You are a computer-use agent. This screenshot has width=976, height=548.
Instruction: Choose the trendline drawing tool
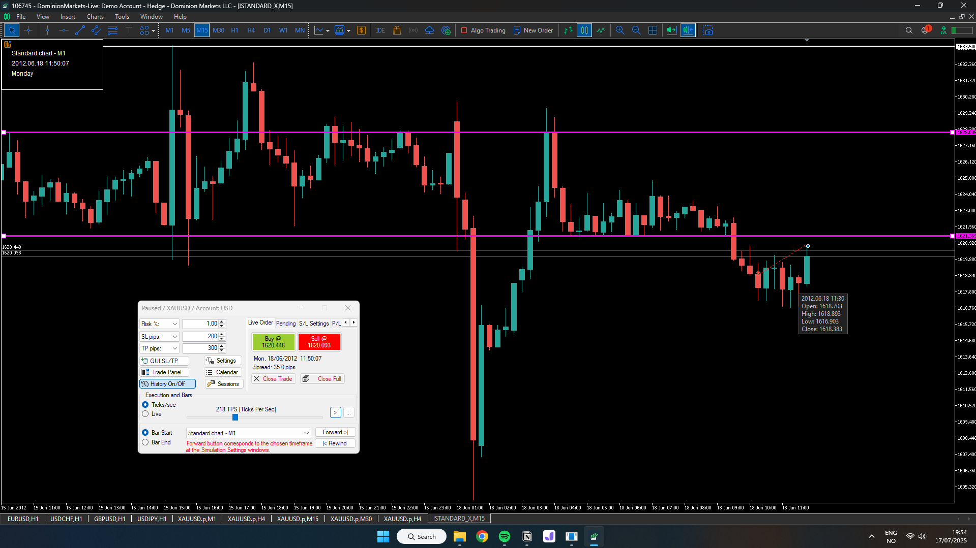pyautogui.click(x=80, y=30)
